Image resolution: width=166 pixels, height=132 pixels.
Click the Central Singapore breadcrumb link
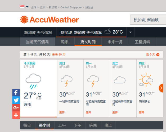click(x=71, y=7)
